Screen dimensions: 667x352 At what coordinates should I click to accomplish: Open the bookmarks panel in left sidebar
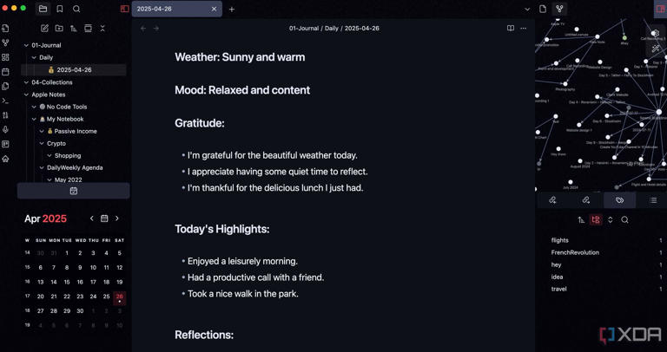pyautogui.click(x=60, y=9)
